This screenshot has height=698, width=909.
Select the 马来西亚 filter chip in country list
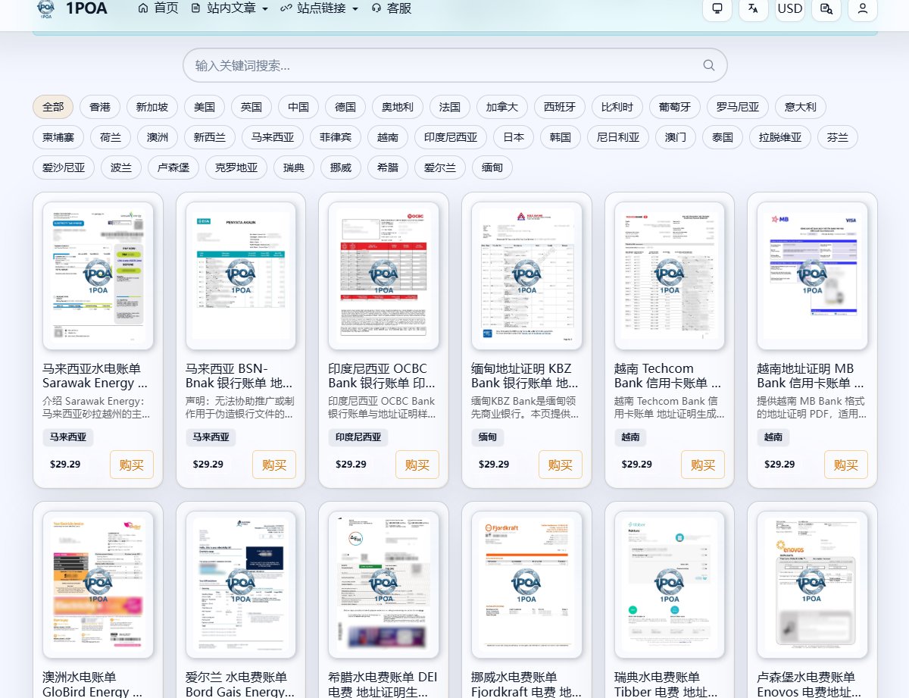273,137
